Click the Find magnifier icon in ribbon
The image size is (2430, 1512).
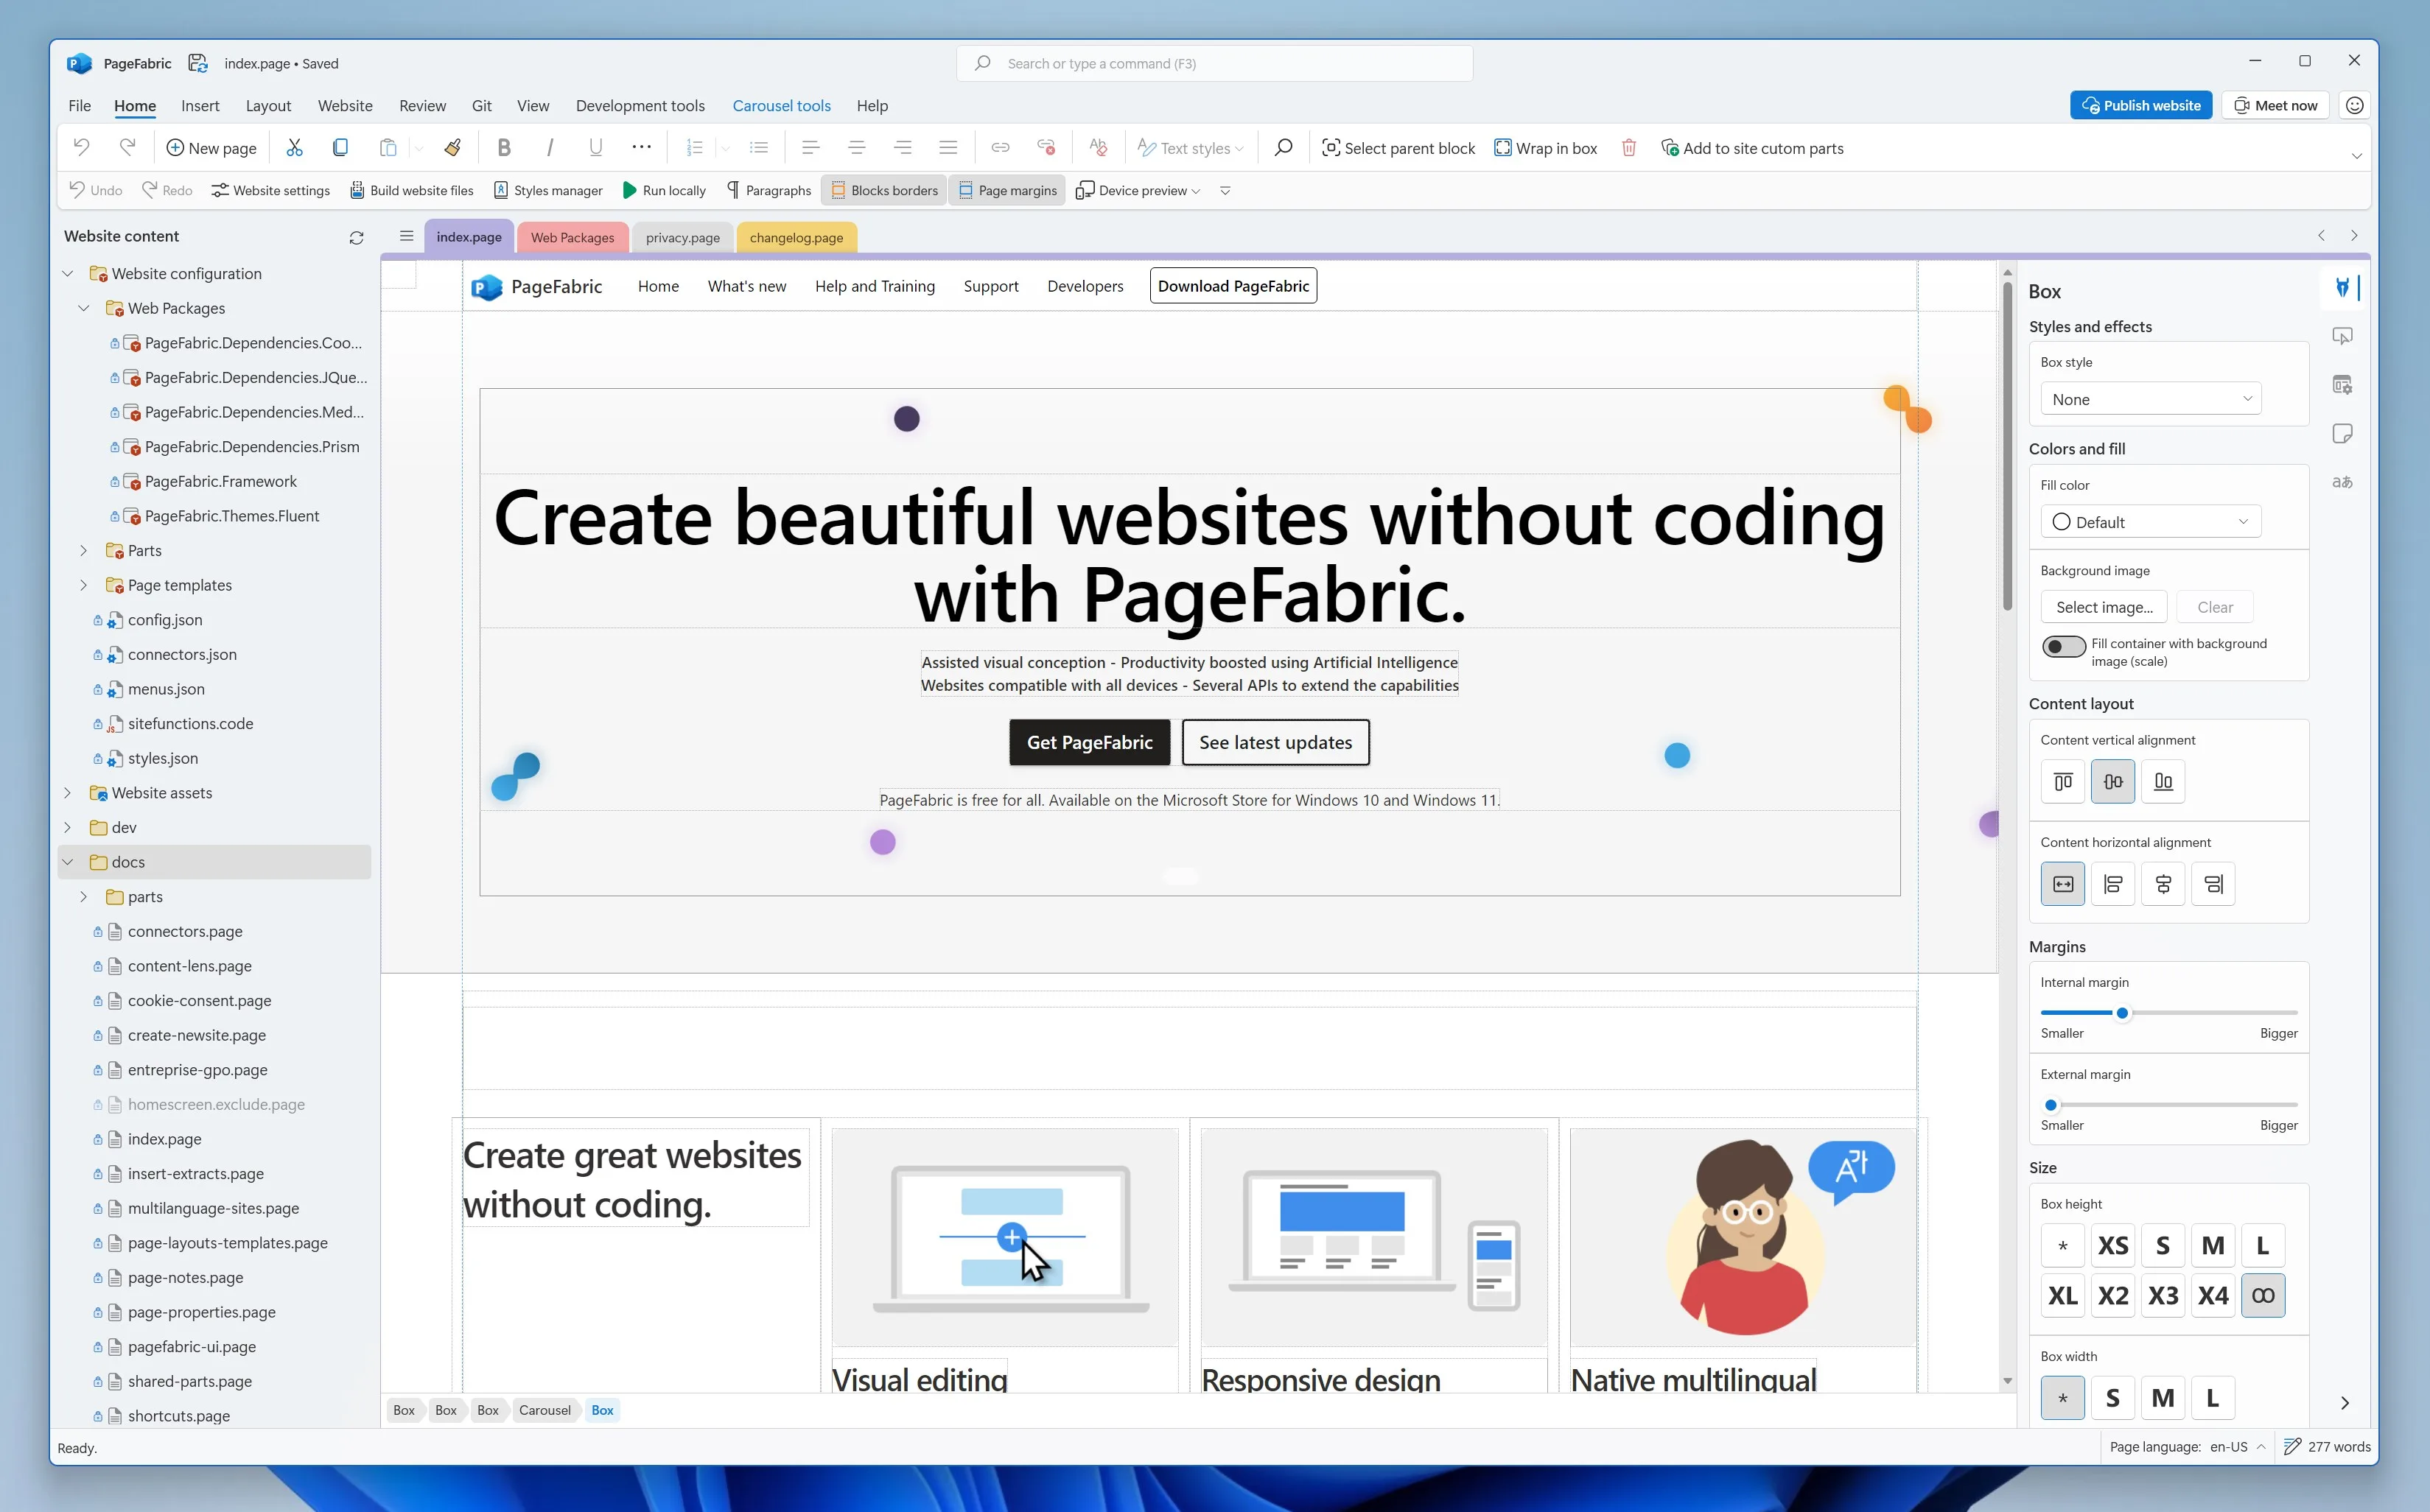pyautogui.click(x=1283, y=147)
